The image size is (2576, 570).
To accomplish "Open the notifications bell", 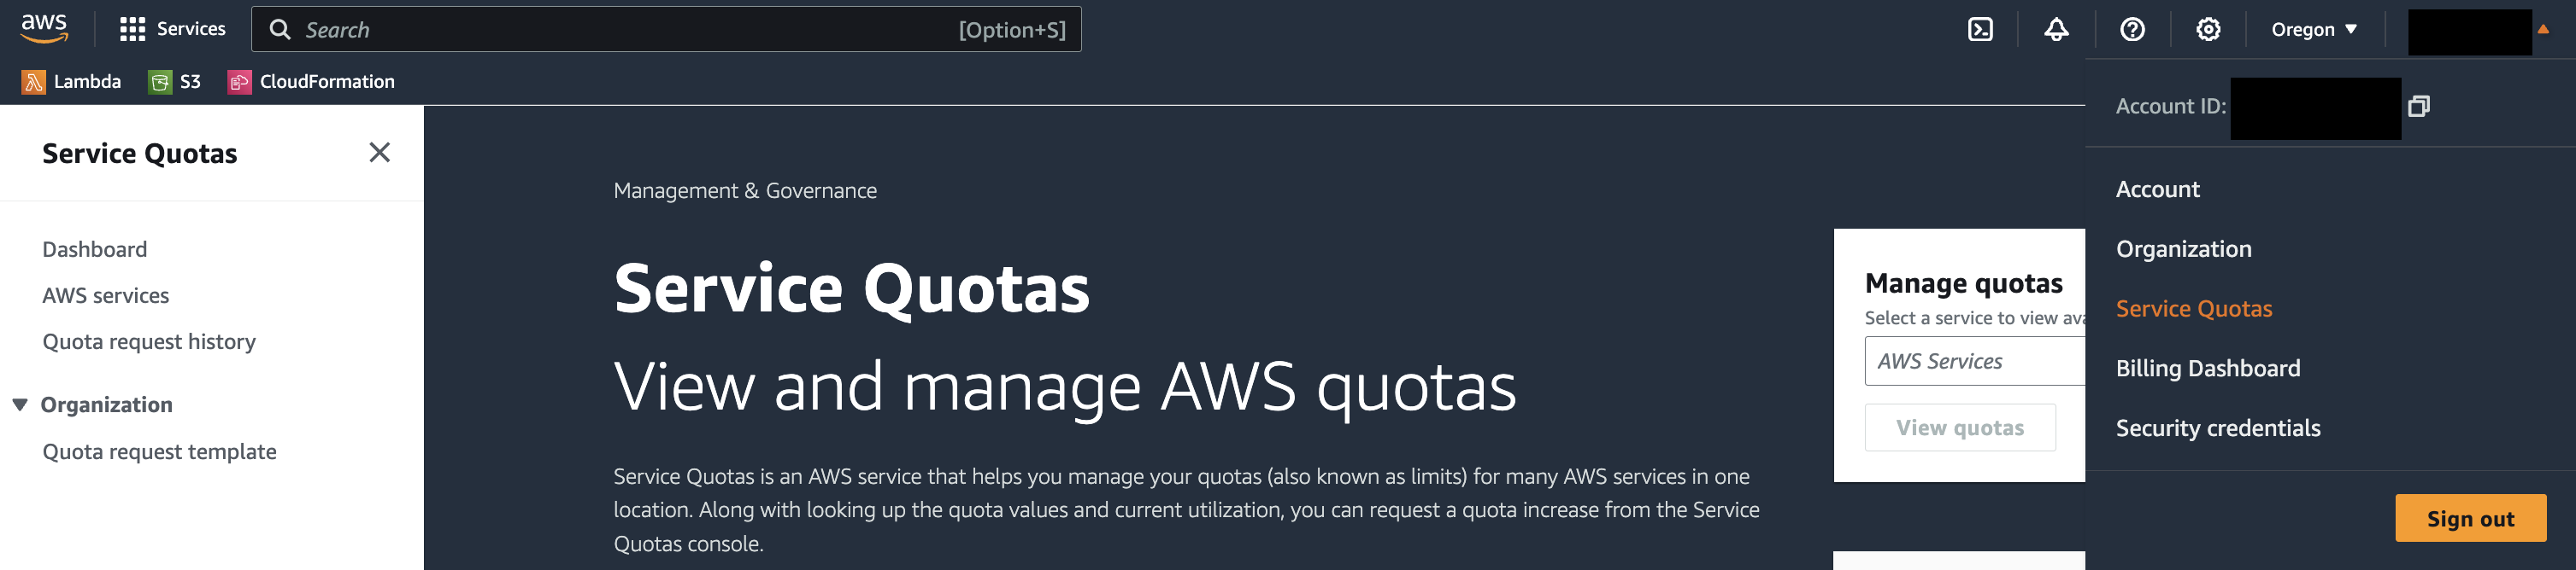I will tap(2056, 29).
